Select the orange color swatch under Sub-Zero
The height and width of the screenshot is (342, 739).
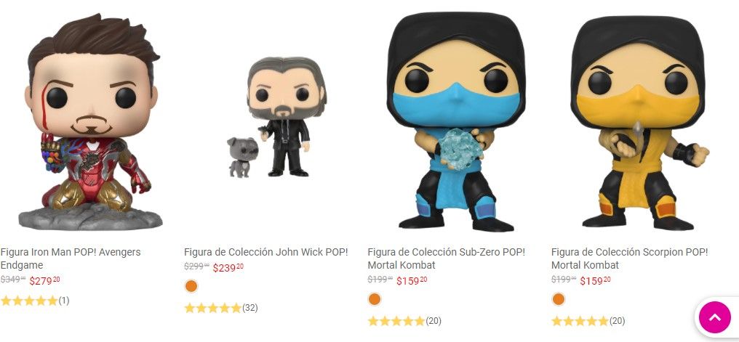pos(374,299)
